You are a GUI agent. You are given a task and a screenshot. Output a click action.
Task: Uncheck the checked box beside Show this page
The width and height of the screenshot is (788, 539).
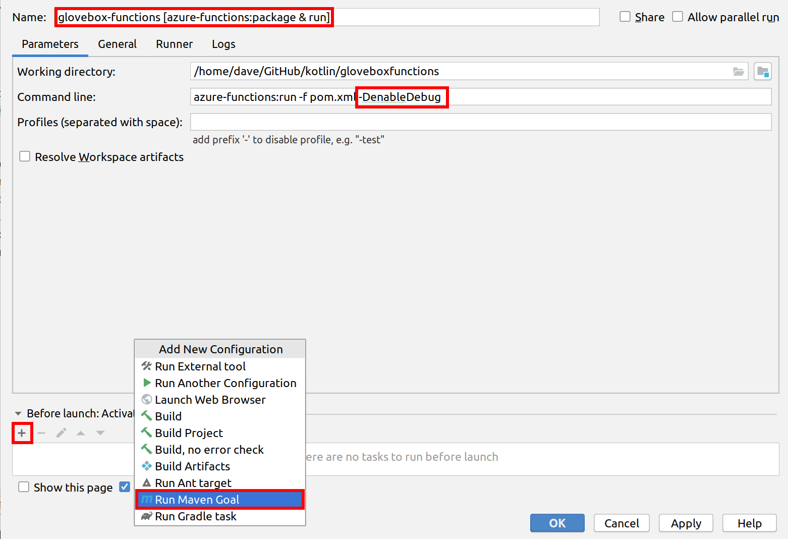click(125, 487)
